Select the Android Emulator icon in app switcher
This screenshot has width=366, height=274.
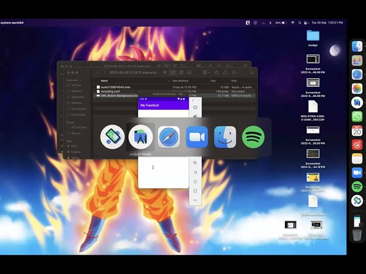tap(112, 137)
